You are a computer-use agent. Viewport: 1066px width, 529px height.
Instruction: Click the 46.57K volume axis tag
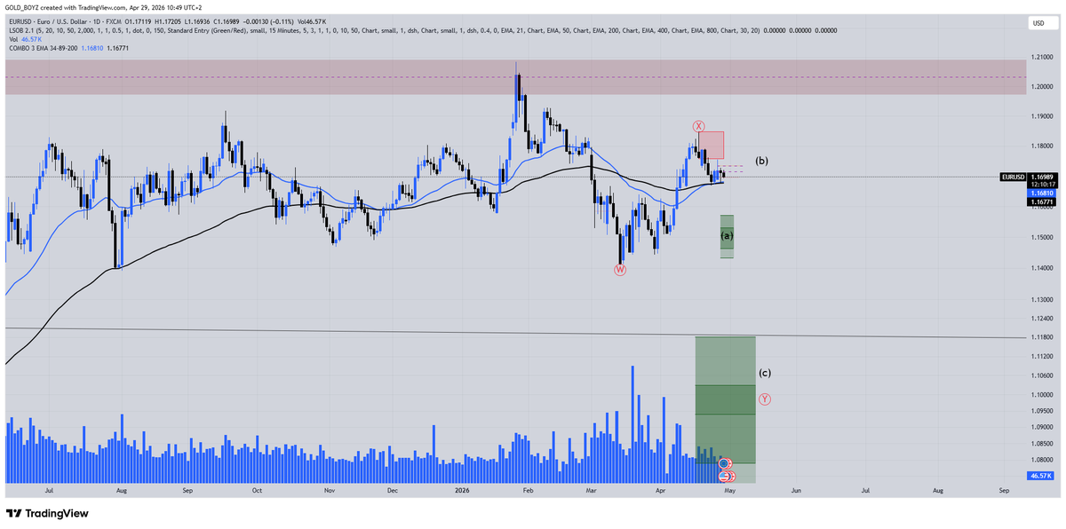[1041, 476]
